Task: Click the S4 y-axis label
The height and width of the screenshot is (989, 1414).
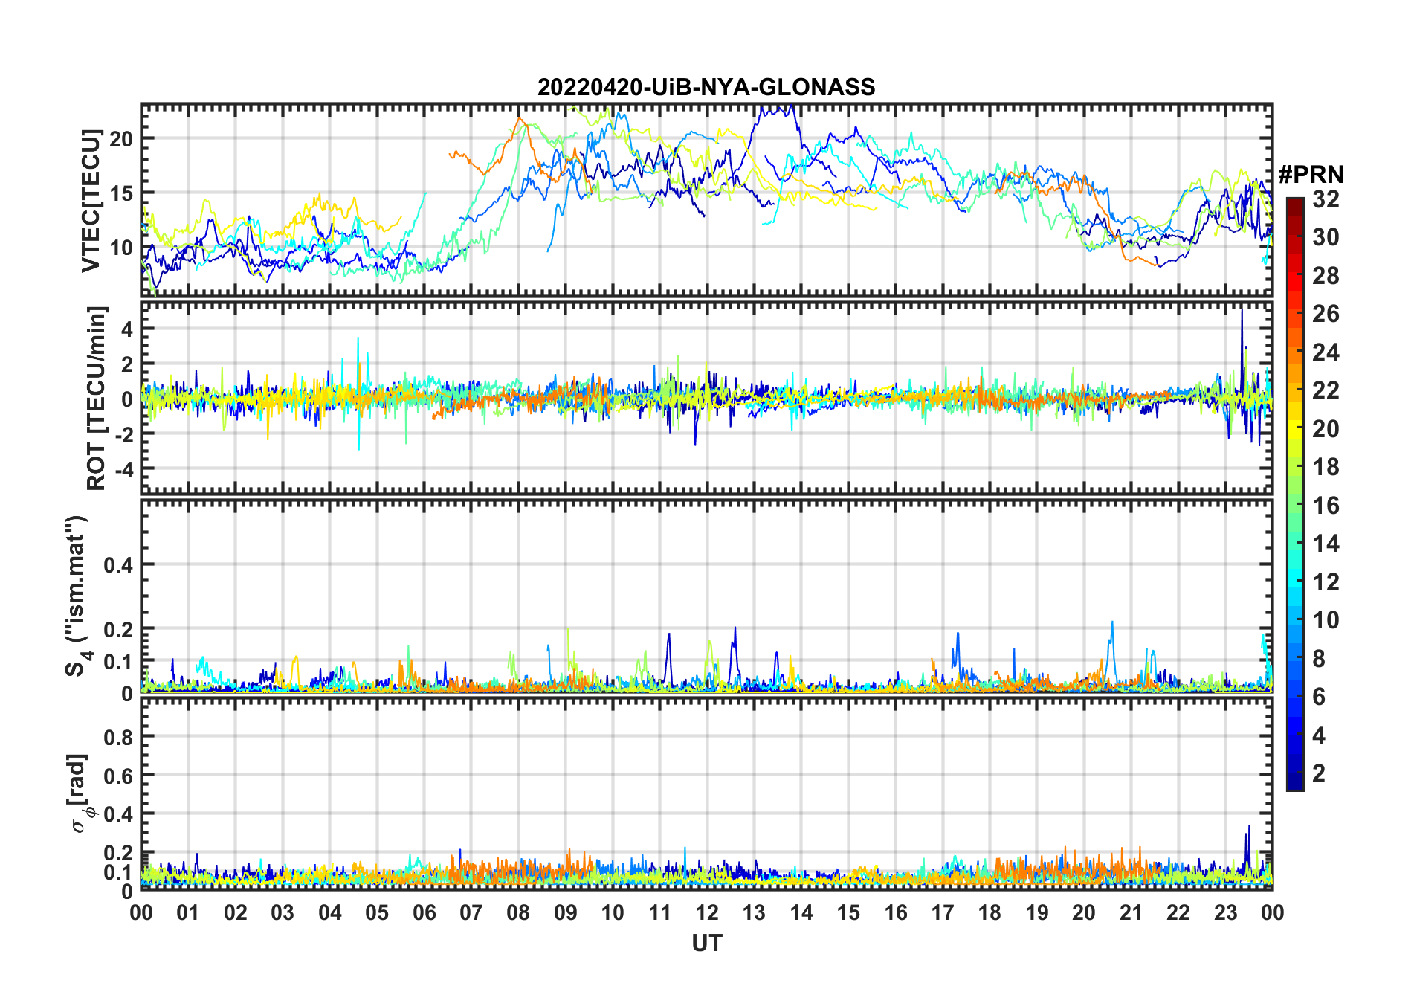Action: coord(77,596)
